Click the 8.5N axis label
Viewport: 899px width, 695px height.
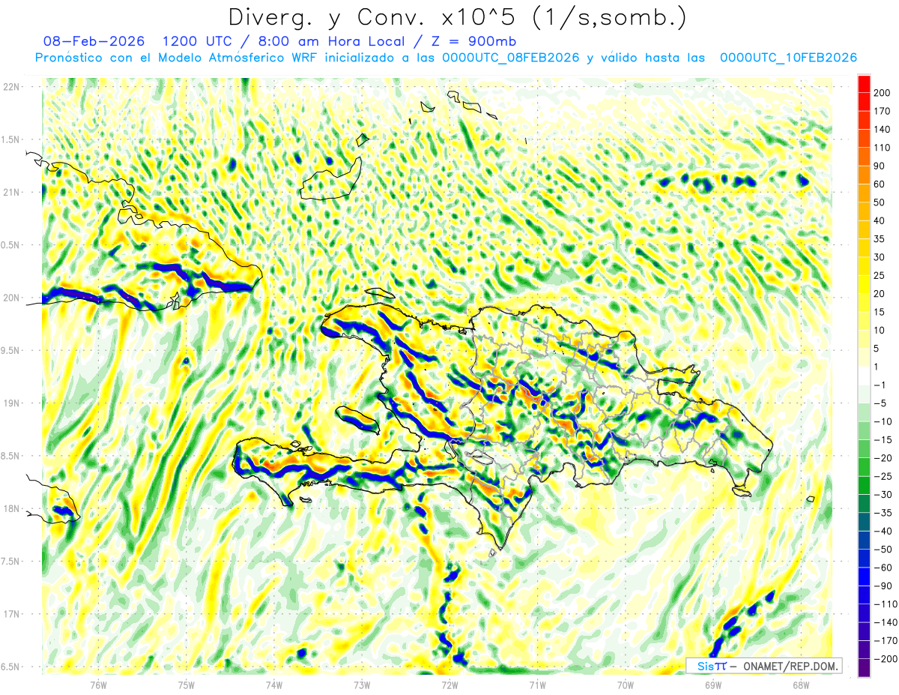click(10, 456)
